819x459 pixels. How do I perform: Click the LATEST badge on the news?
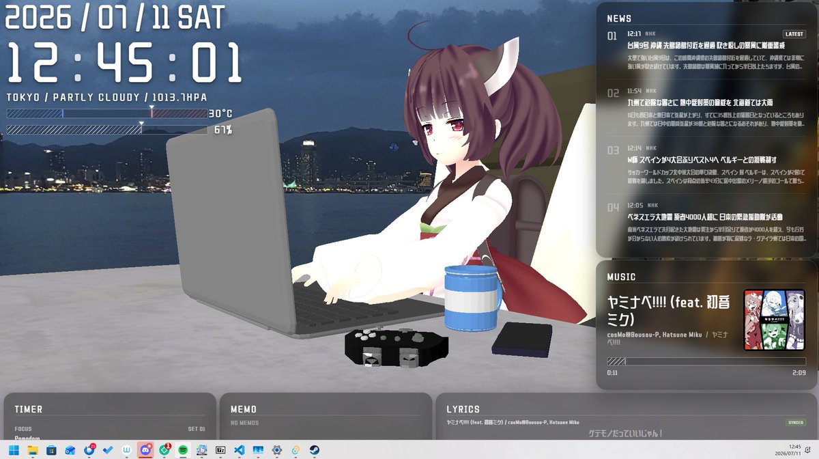coord(794,33)
